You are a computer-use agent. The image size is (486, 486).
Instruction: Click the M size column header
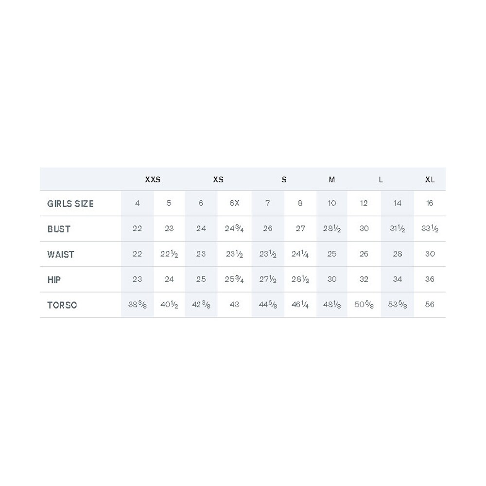[332, 179]
